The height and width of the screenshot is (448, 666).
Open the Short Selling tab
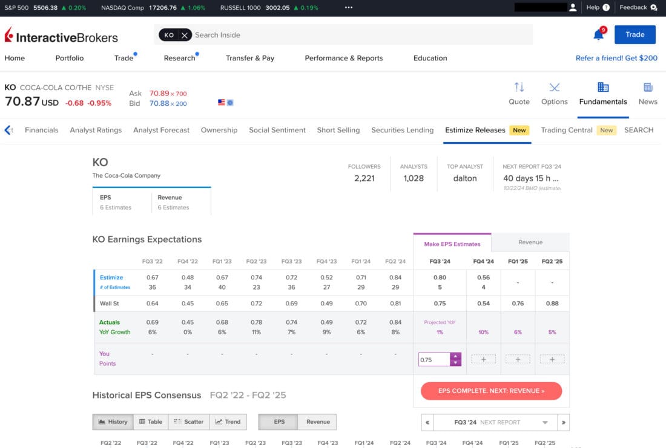(x=338, y=130)
